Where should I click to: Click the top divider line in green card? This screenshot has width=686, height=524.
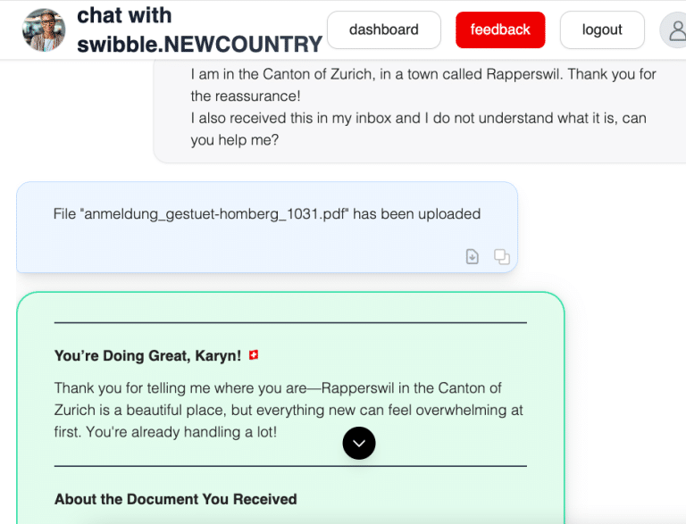click(x=290, y=322)
